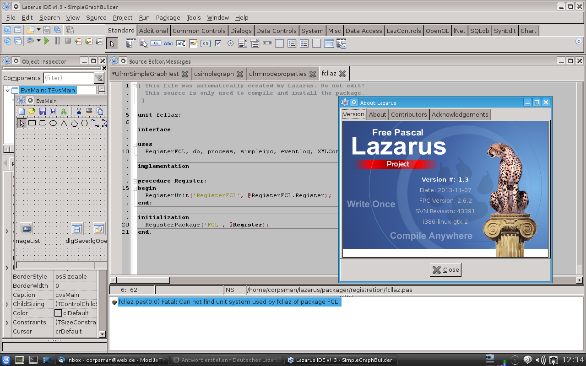
Task: Select the TMainMenu component icon
Action: coord(131,43)
